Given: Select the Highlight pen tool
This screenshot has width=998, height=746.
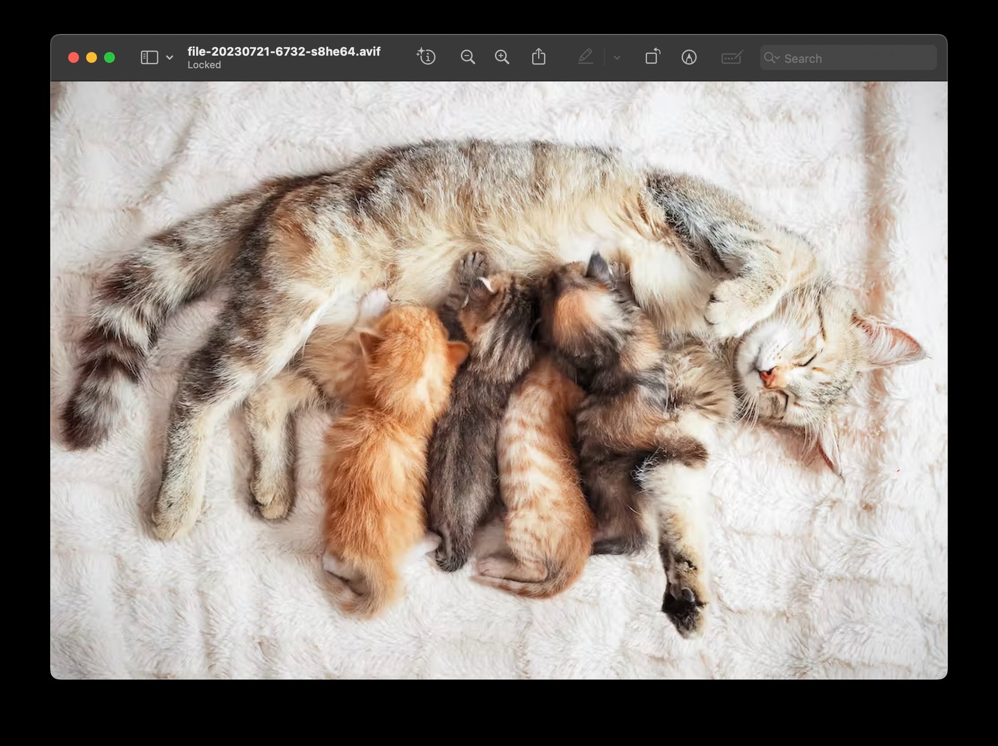Looking at the screenshot, I should tap(586, 57).
